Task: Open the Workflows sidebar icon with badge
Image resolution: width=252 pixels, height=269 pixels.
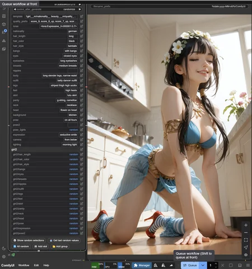Action: [x=4, y=32]
